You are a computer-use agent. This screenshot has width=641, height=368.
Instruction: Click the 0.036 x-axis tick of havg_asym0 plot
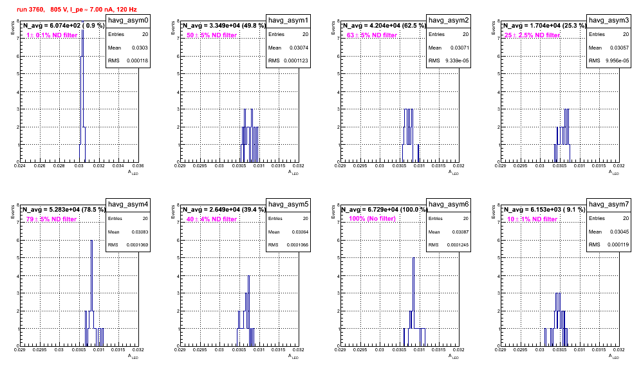tap(138, 166)
